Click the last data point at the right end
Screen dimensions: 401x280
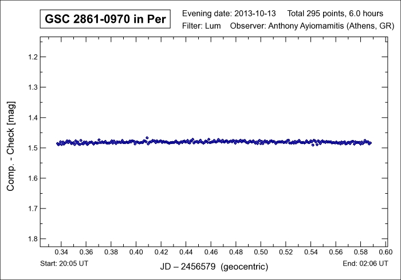point(370,143)
